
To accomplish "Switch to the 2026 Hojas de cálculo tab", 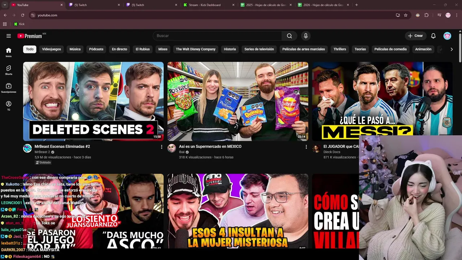I will 323,5.
